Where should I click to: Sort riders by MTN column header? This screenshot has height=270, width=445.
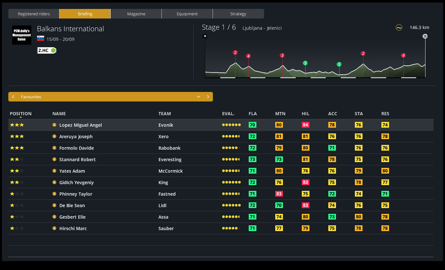pos(280,114)
